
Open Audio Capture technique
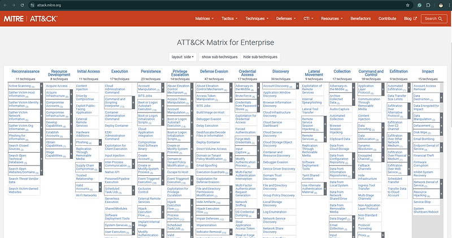point(340,109)
